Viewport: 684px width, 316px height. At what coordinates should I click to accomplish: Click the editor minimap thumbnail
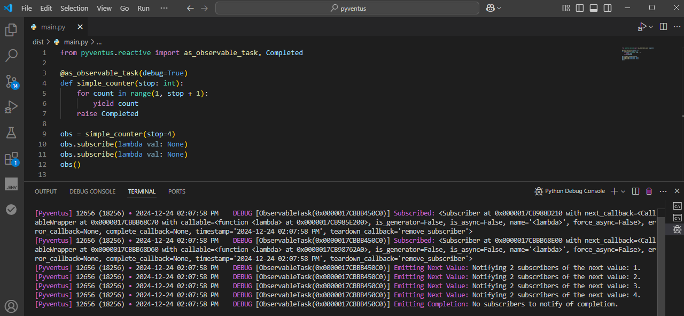point(638,54)
